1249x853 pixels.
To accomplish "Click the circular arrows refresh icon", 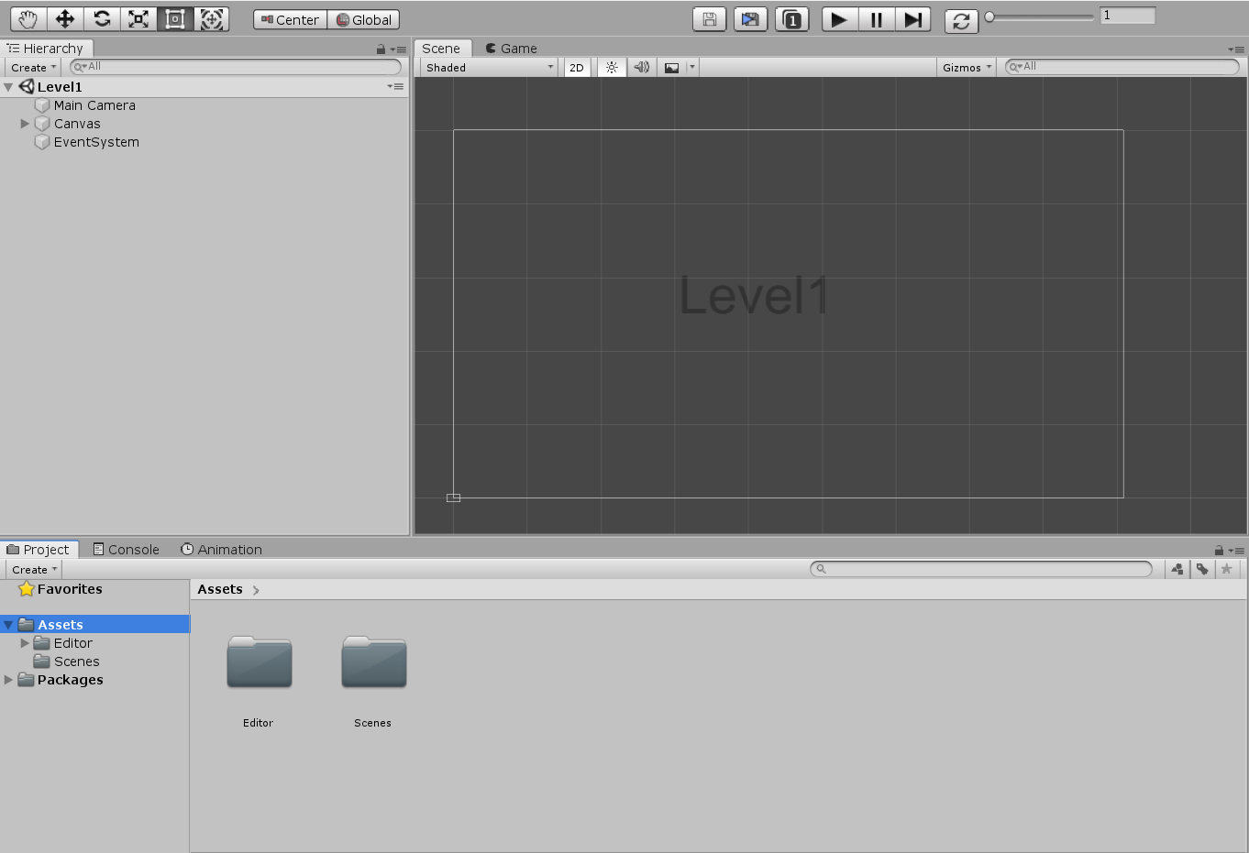I will point(961,20).
